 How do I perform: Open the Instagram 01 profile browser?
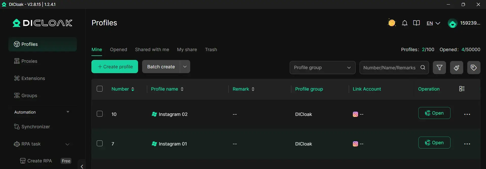click(x=434, y=143)
